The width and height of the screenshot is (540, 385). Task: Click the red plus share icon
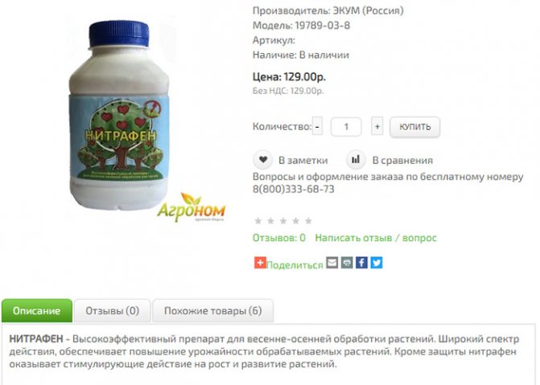click(x=260, y=263)
